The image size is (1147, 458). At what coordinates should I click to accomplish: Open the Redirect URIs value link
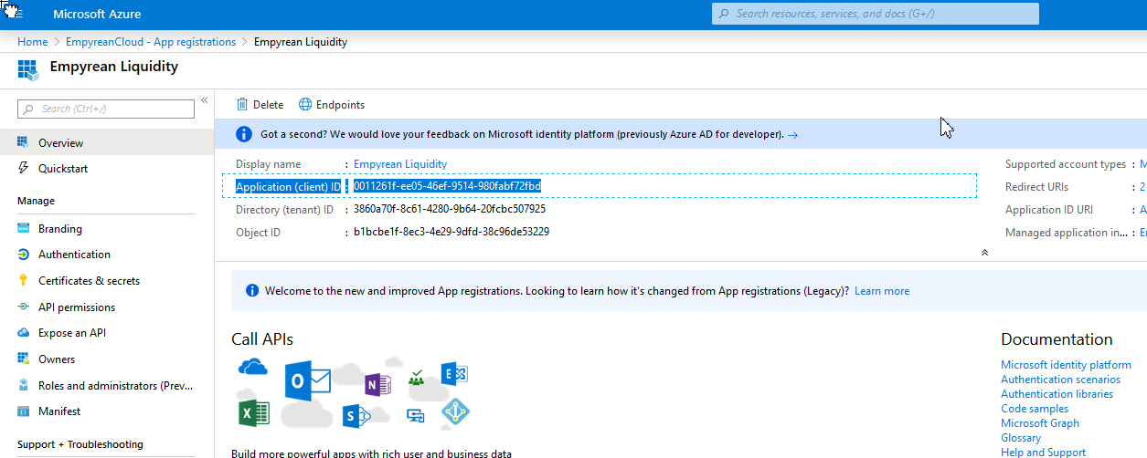coord(1142,187)
